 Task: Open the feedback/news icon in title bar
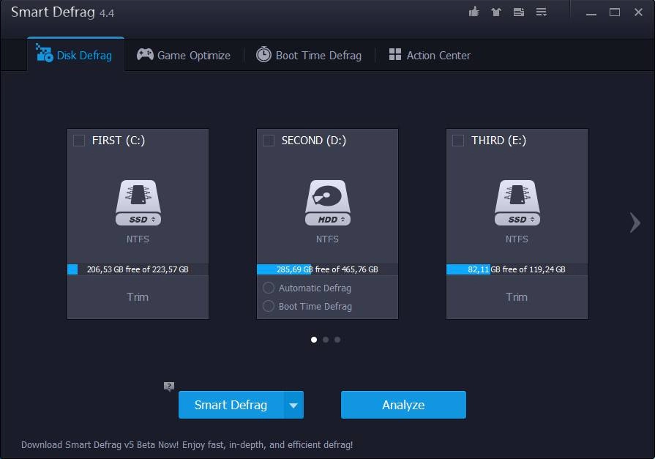tap(518, 12)
